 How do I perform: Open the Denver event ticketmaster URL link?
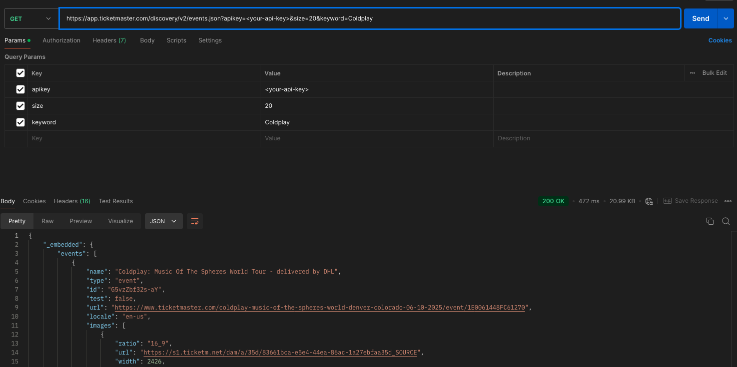[320, 308]
